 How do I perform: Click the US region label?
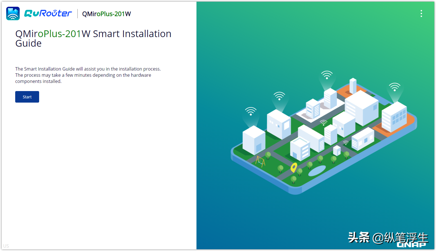[x=6, y=246]
